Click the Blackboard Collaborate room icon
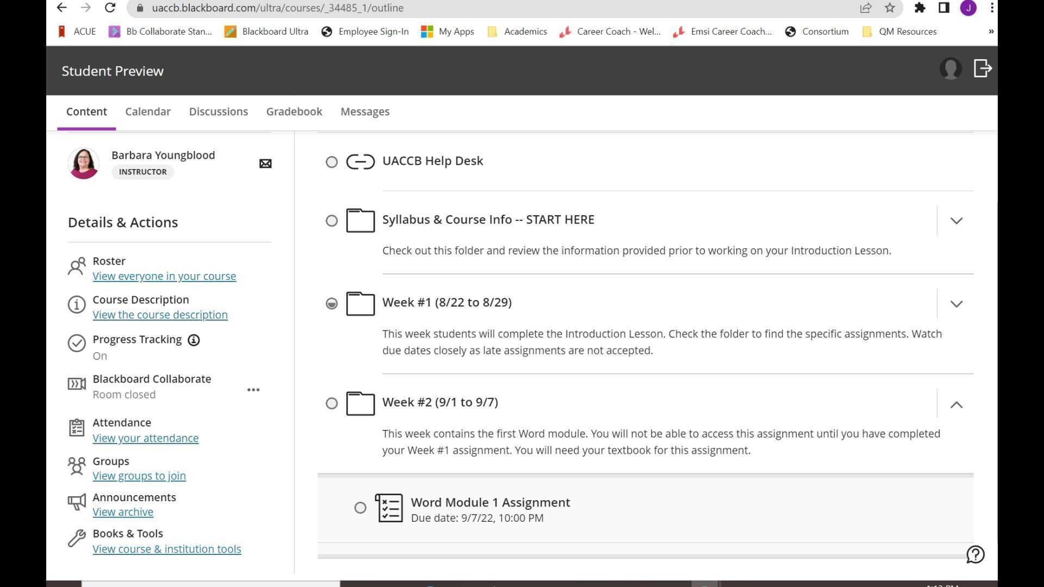 coord(77,384)
